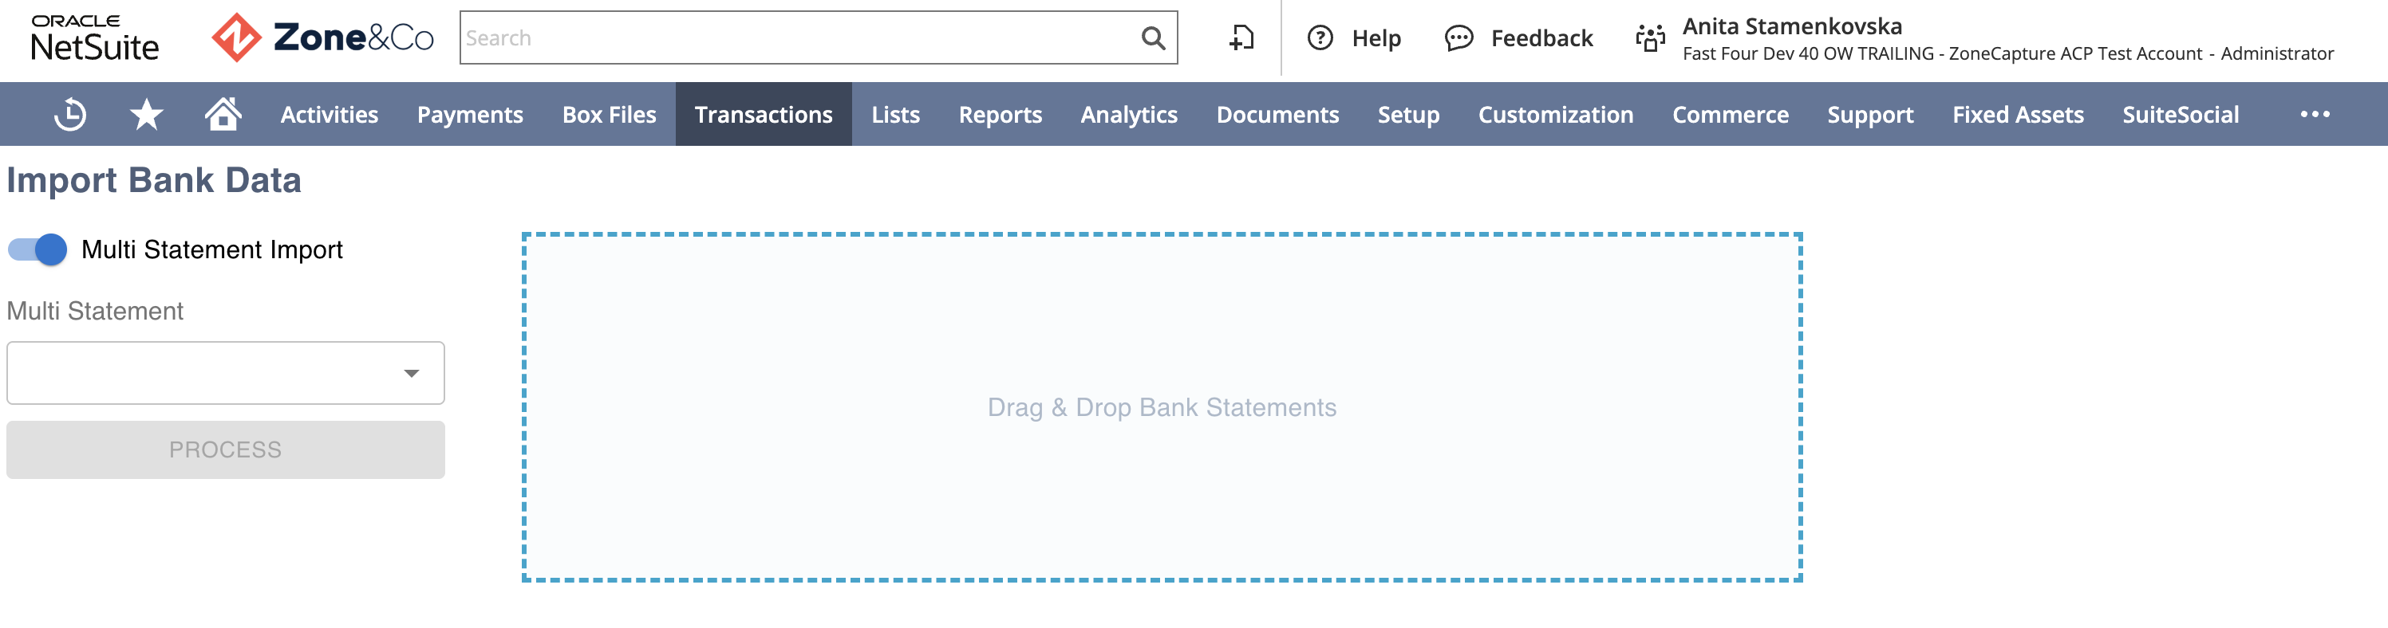Viewport: 2388px width, 628px height.
Task: Click the change roles people icon
Action: pyautogui.click(x=1650, y=38)
